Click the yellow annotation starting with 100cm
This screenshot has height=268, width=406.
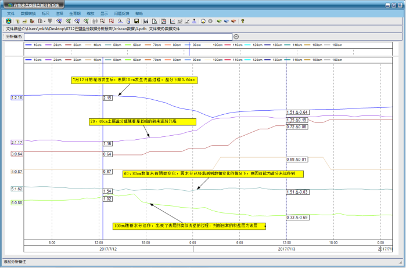coord(189,226)
